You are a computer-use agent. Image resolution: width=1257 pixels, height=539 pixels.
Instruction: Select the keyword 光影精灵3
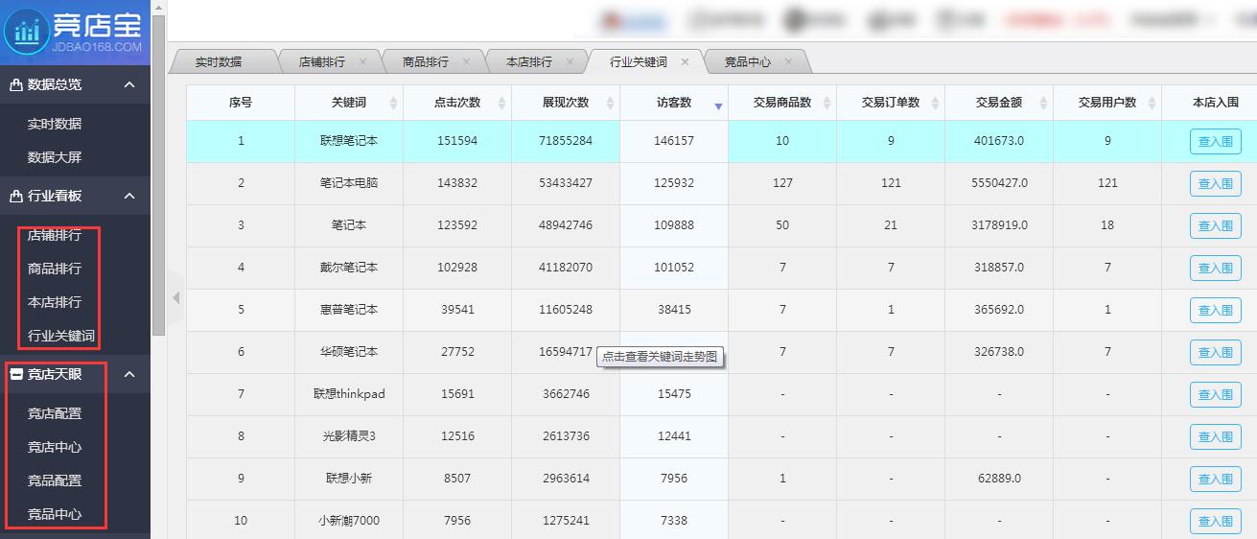click(x=349, y=436)
